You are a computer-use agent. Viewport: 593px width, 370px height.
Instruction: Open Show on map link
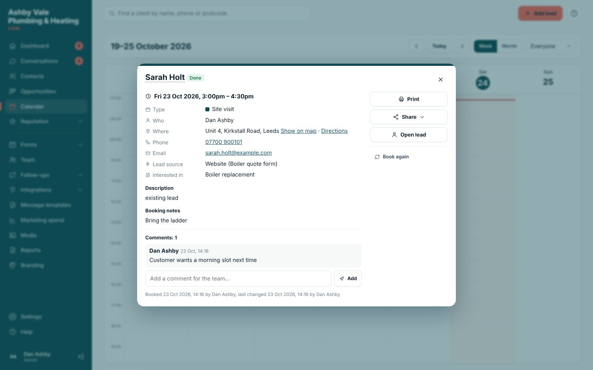pos(298,131)
